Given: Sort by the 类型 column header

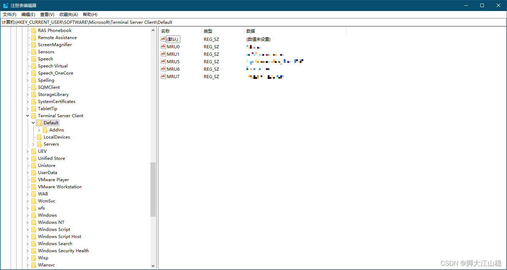Looking at the screenshot, I should (x=223, y=31).
